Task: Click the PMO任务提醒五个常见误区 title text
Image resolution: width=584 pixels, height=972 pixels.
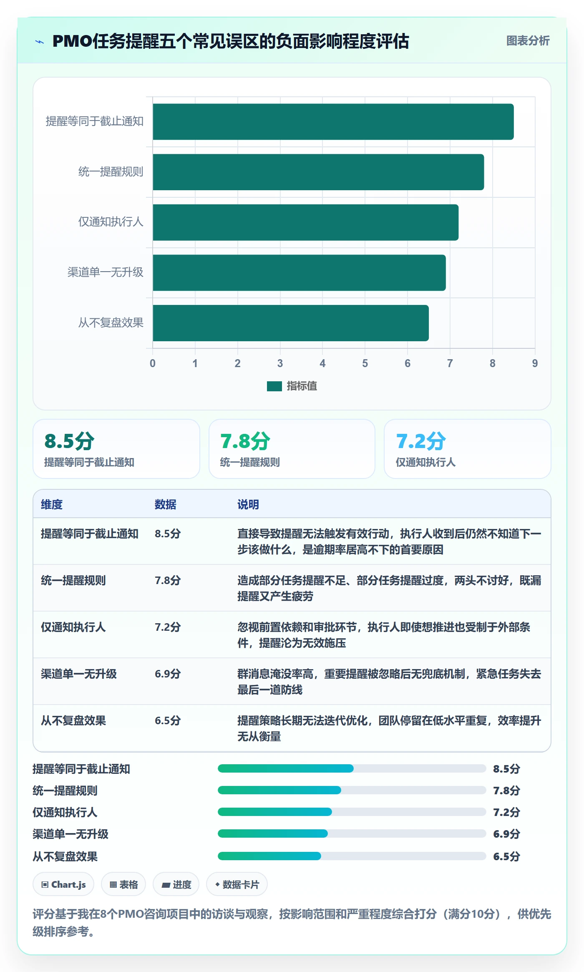Action: 231,41
